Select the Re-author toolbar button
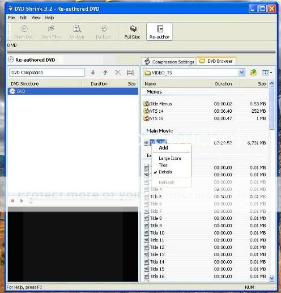Screen dimensions: 281x293 click(159, 32)
